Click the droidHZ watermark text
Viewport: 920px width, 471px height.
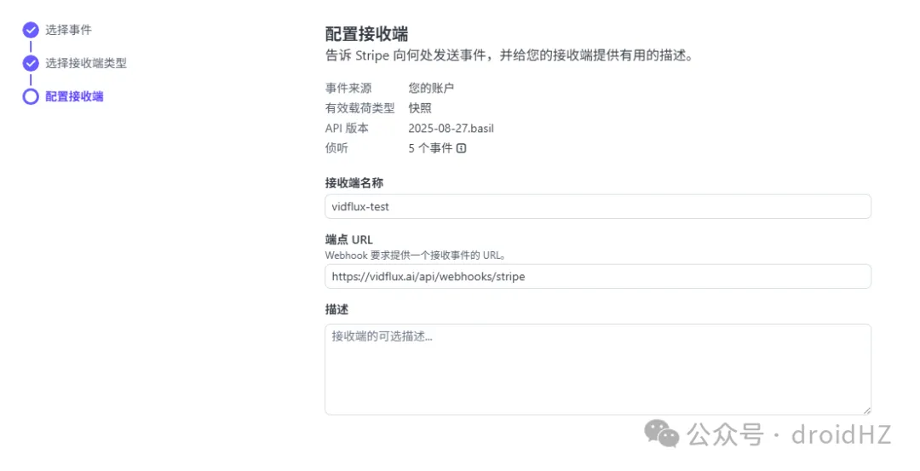(841, 435)
